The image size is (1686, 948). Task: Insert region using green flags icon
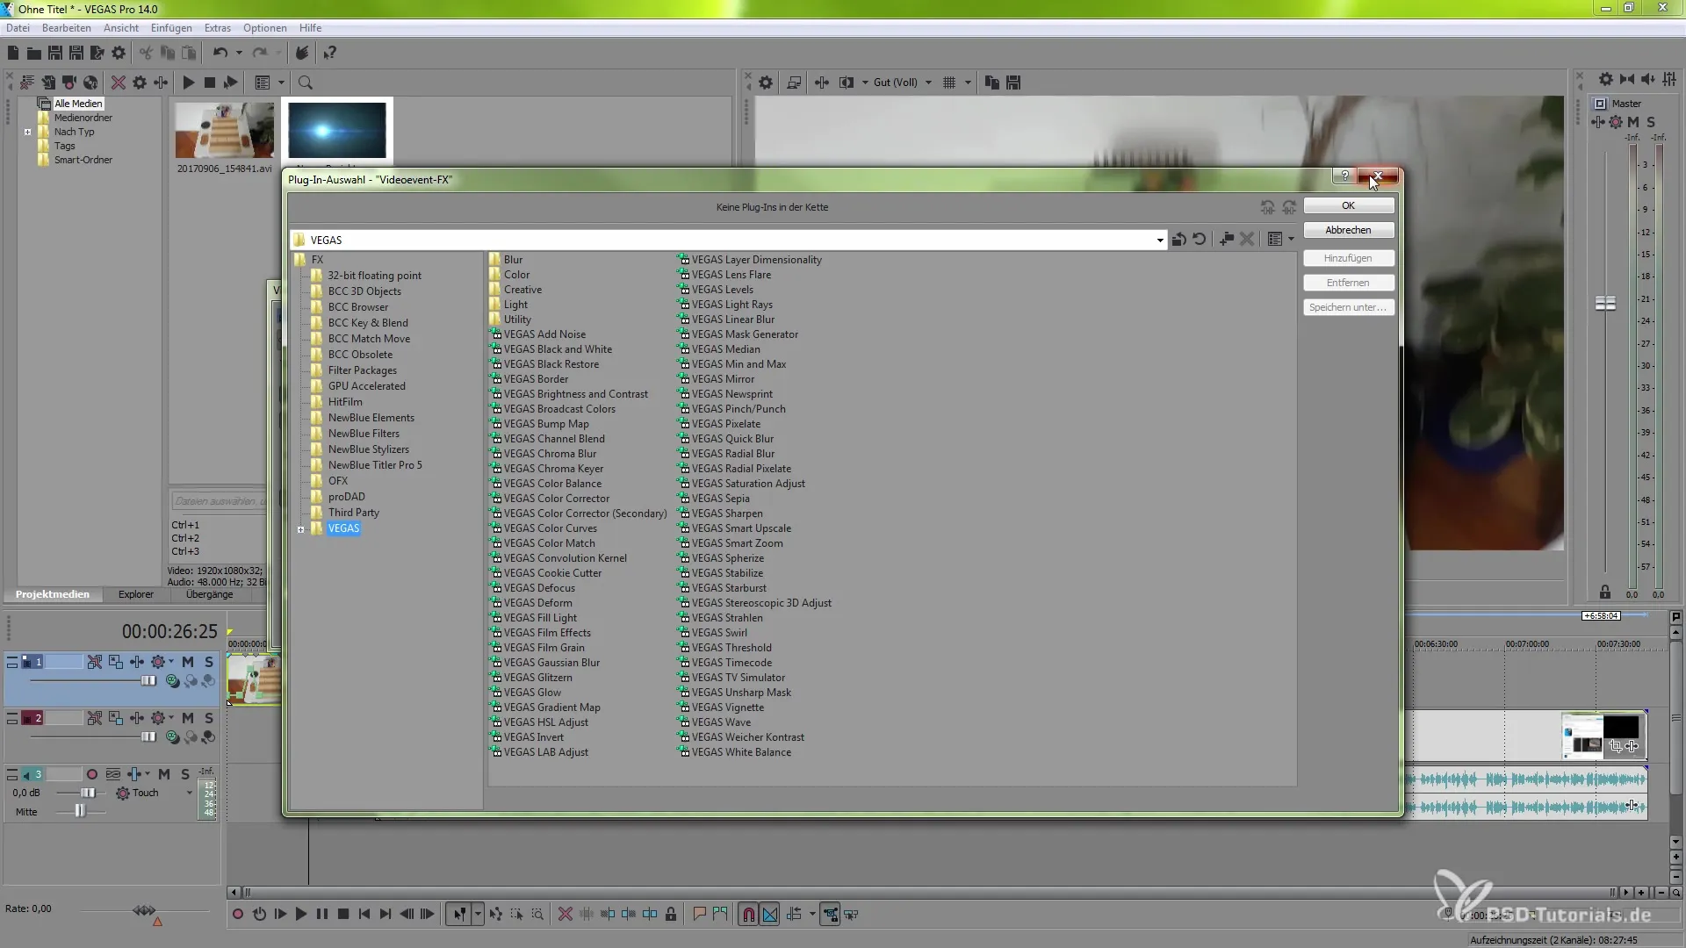click(x=720, y=914)
